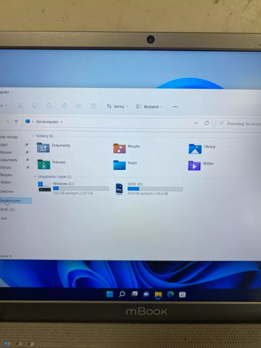Open Windows Start menu on taskbar
The width and height of the screenshot is (261, 348).
pos(110,294)
